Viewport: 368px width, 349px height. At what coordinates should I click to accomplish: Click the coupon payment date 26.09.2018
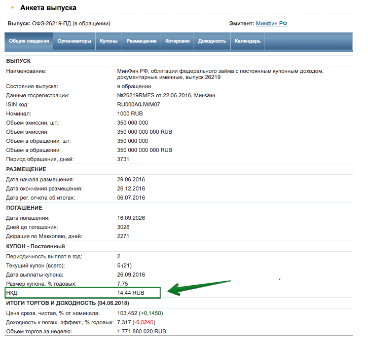pos(131,275)
